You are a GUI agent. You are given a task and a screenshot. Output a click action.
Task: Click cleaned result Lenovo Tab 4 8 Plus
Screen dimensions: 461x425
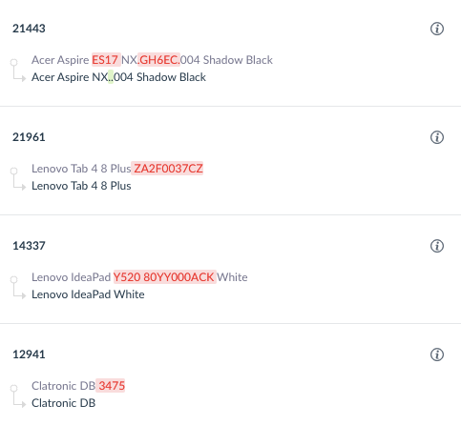coord(81,186)
